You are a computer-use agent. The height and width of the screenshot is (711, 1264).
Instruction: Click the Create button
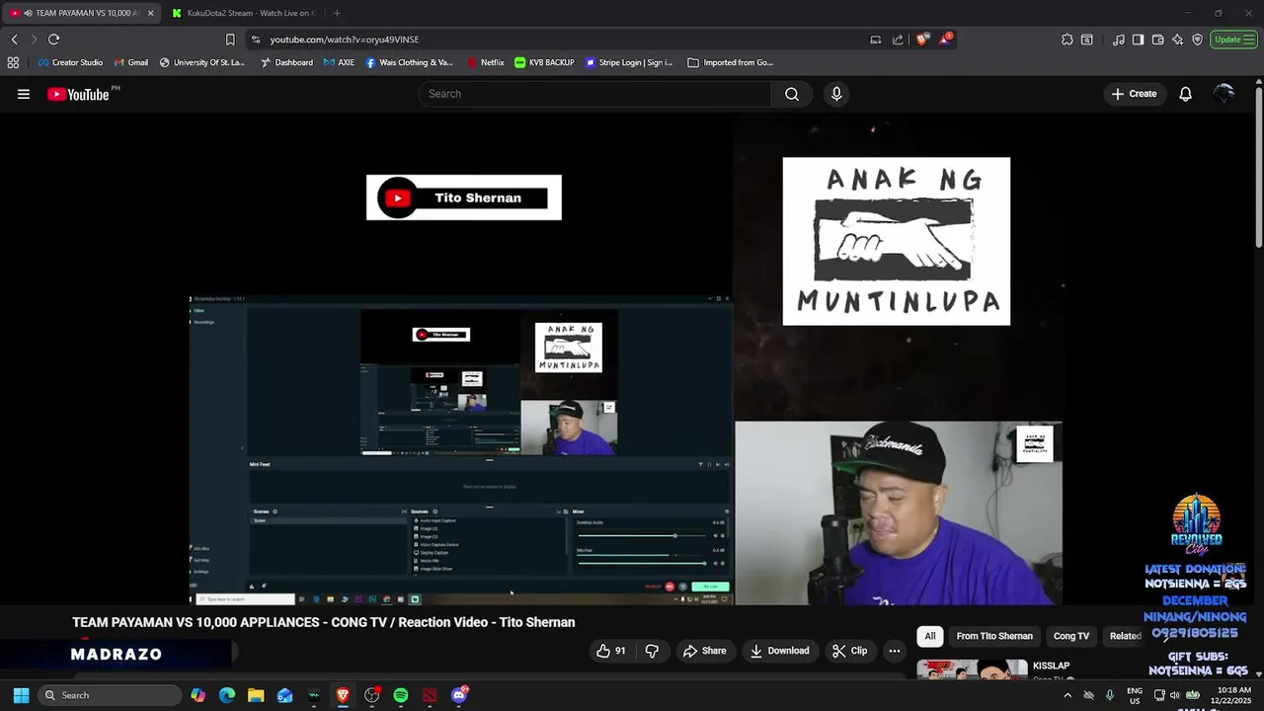coord(1134,94)
